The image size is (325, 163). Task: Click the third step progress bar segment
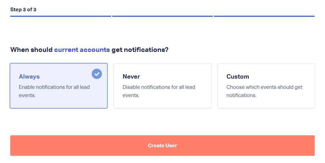(264, 16)
